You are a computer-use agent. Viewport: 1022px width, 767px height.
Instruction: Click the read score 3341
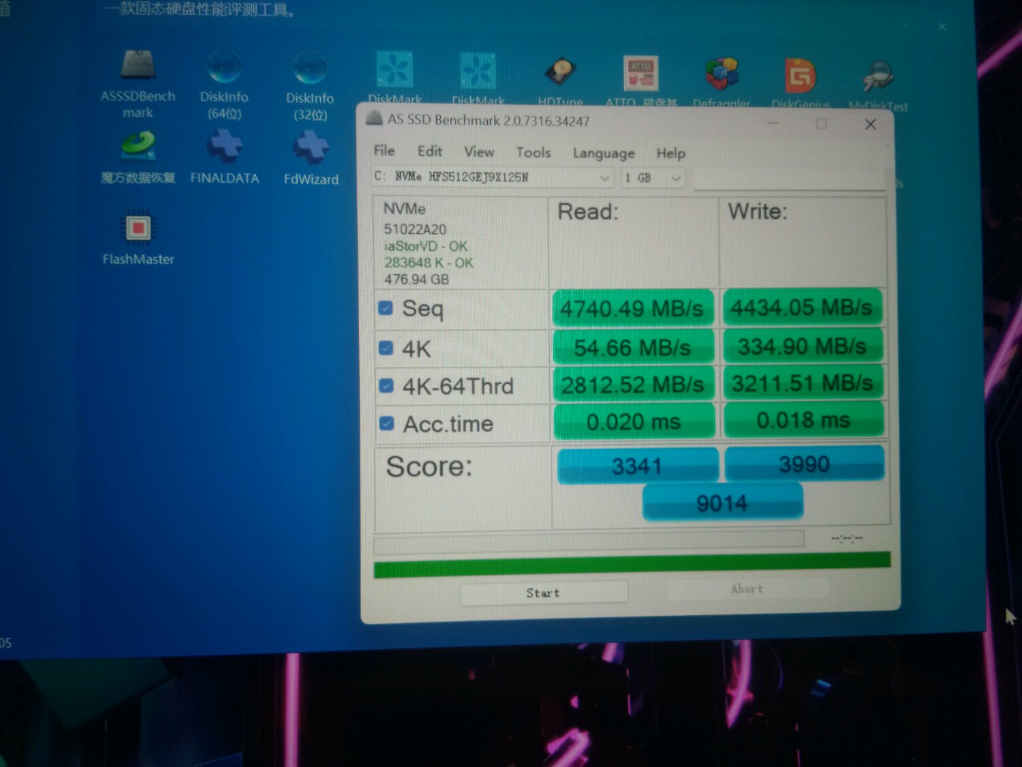point(638,466)
